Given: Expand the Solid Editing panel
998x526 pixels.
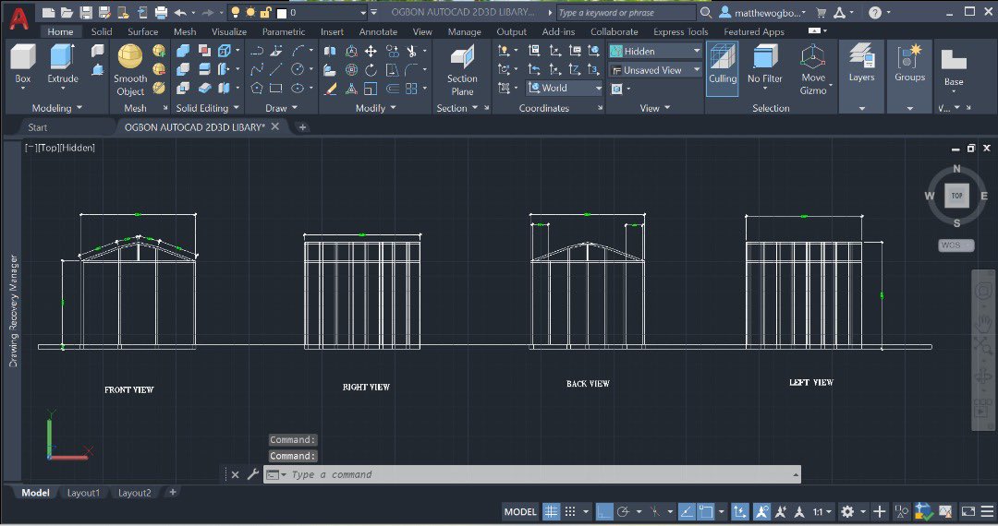Looking at the screenshot, I should (208, 108).
